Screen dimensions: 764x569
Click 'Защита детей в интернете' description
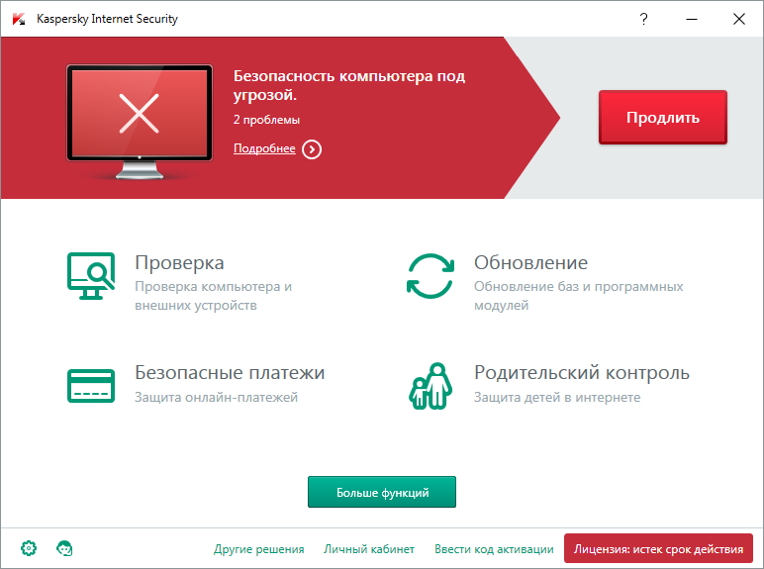click(557, 398)
